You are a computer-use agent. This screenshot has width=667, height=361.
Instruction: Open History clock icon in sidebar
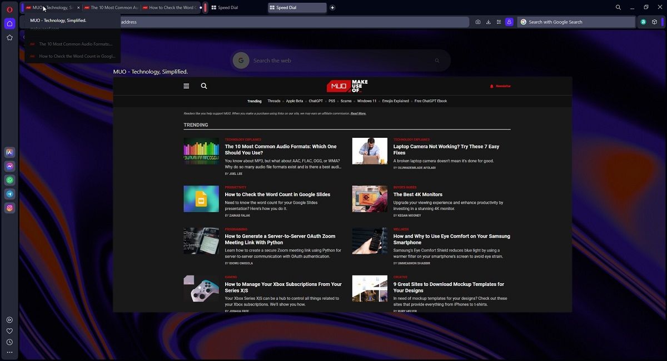(x=9, y=342)
